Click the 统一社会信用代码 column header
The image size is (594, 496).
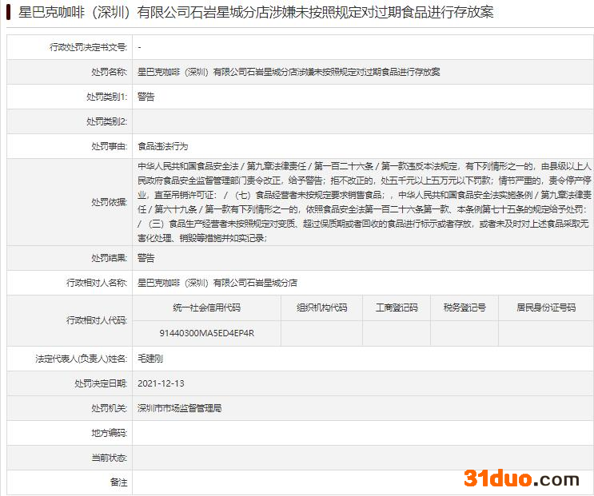click(x=206, y=308)
